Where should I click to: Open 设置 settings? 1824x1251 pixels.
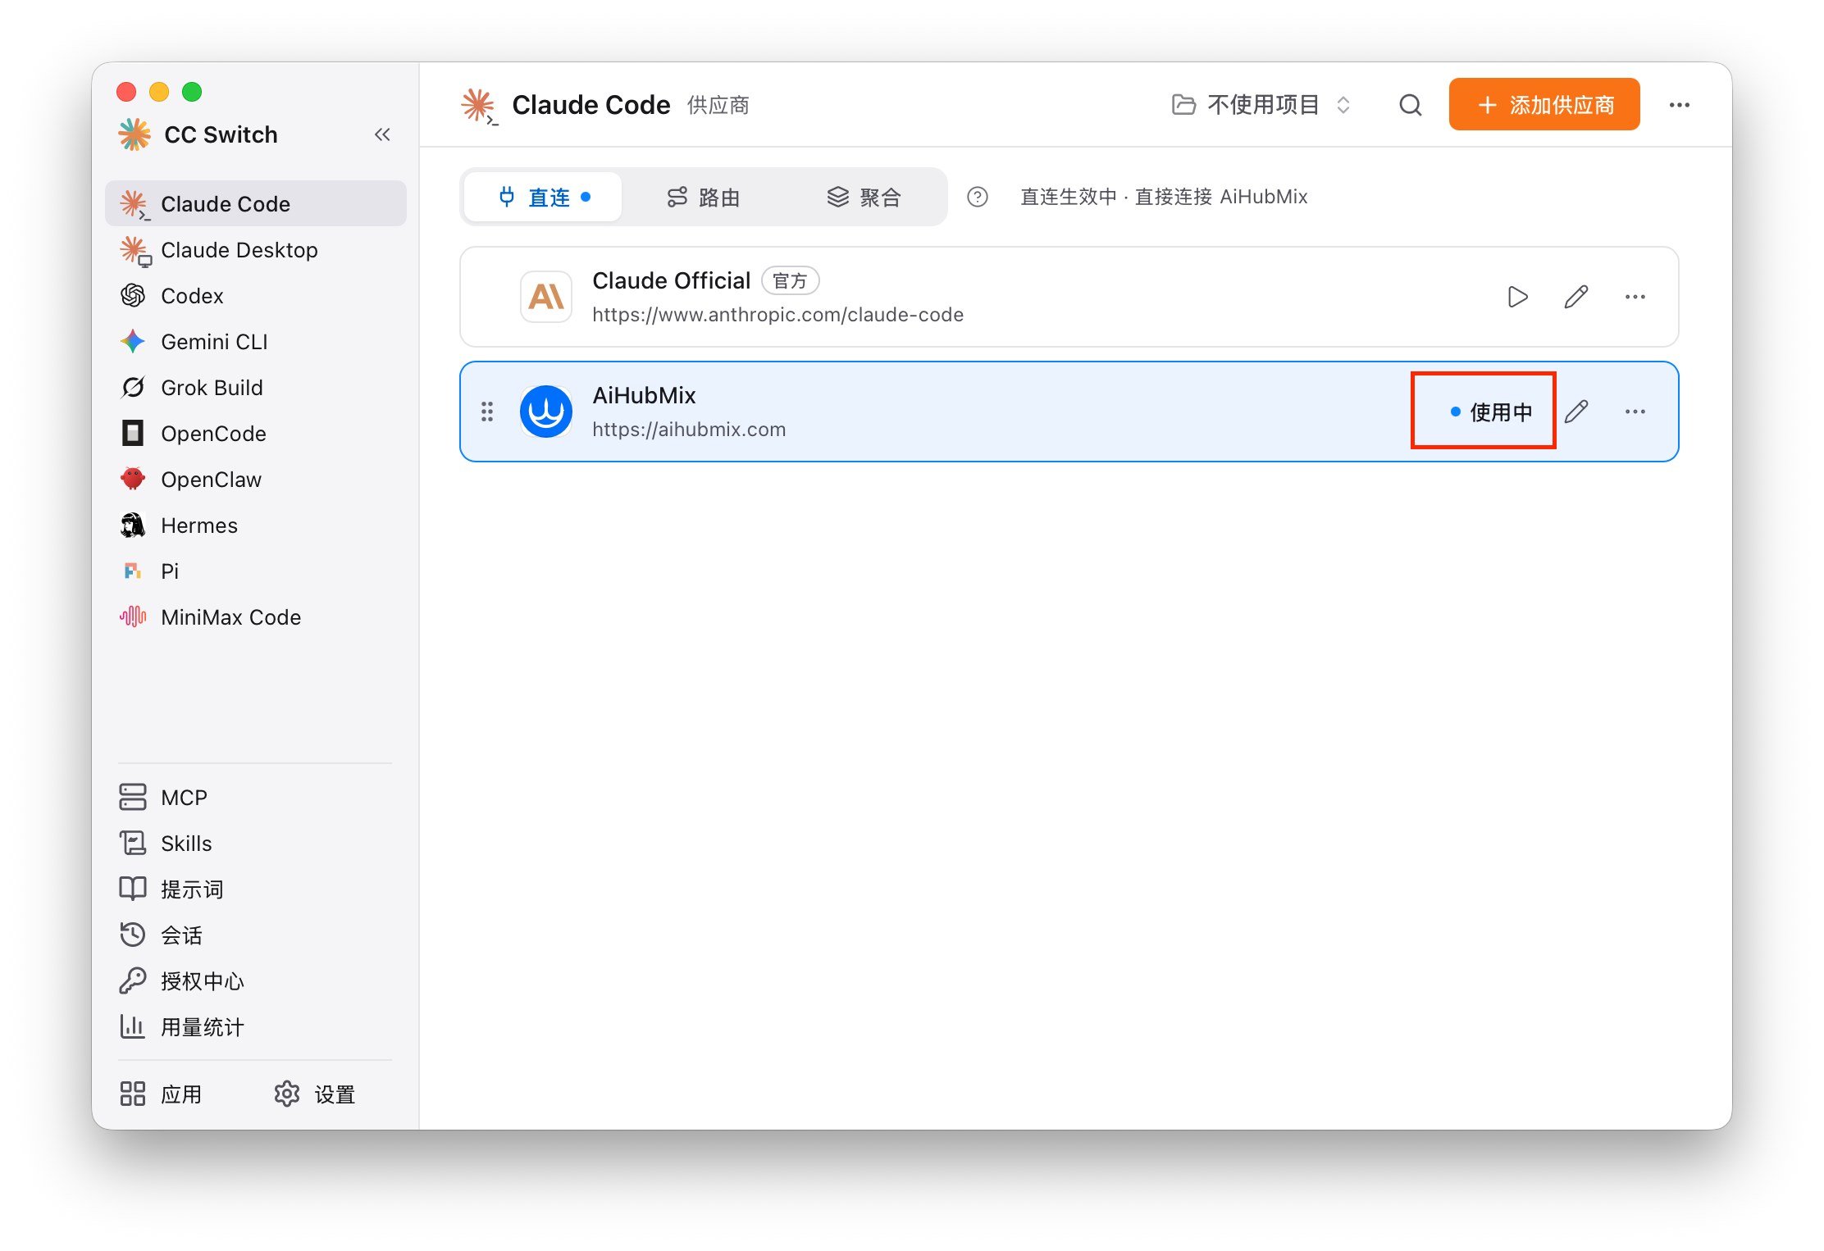coord(315,1094)
